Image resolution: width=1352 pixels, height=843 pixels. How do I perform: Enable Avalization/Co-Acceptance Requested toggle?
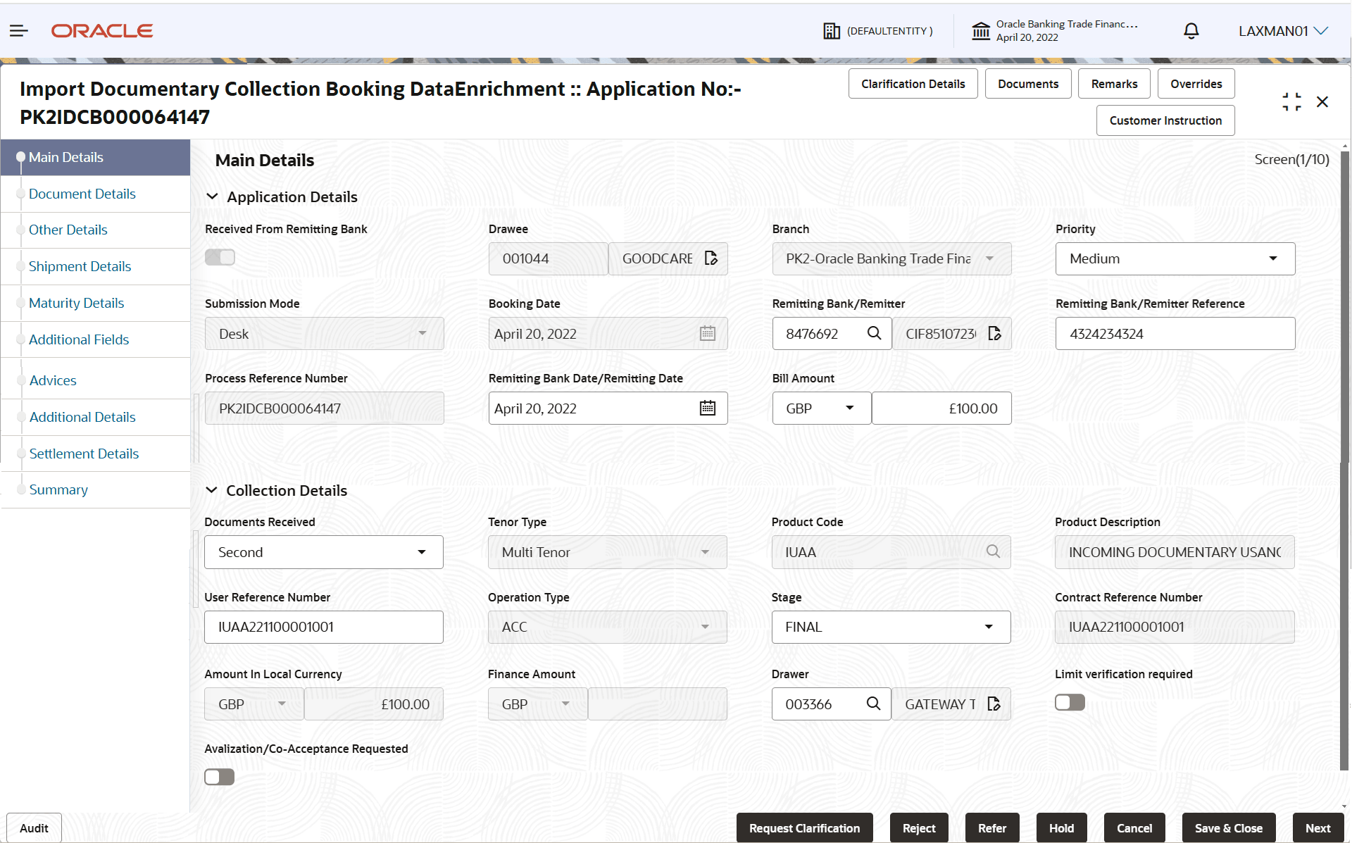(219, 777)
